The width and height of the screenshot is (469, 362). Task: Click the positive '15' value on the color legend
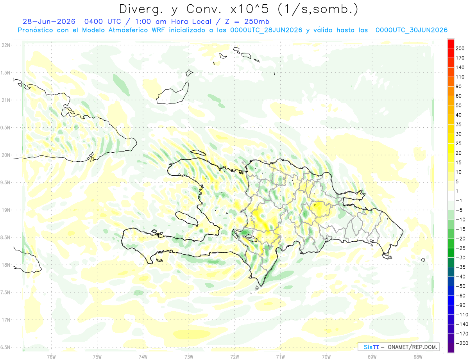459,162
